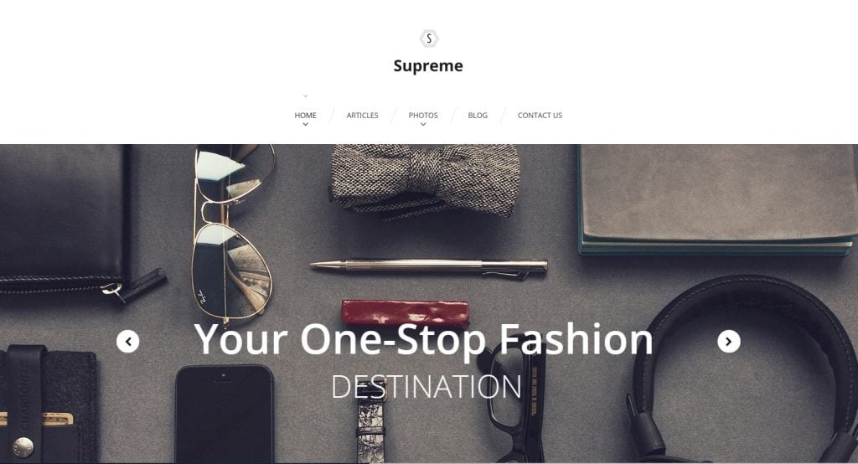
Task: Click the hexagon S logo icon
Action: [x=429, y=39]
